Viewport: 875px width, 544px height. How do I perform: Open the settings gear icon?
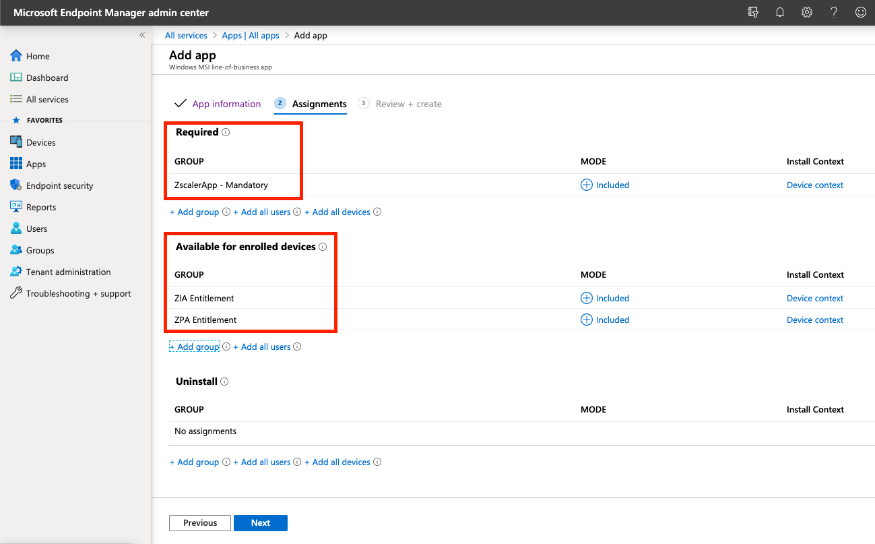(807, 12)
